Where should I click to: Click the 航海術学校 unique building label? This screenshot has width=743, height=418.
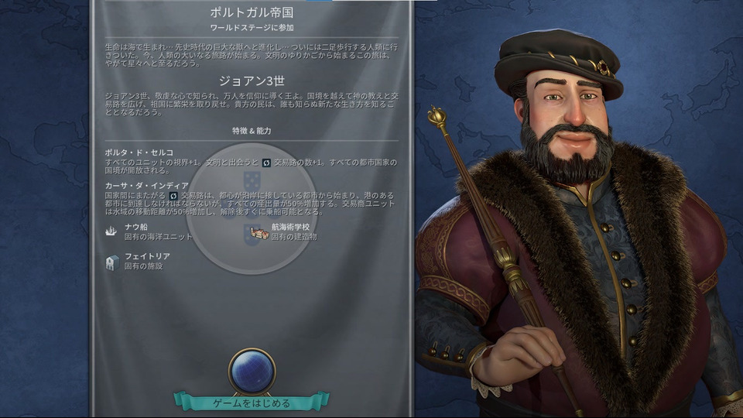(290, 227)
